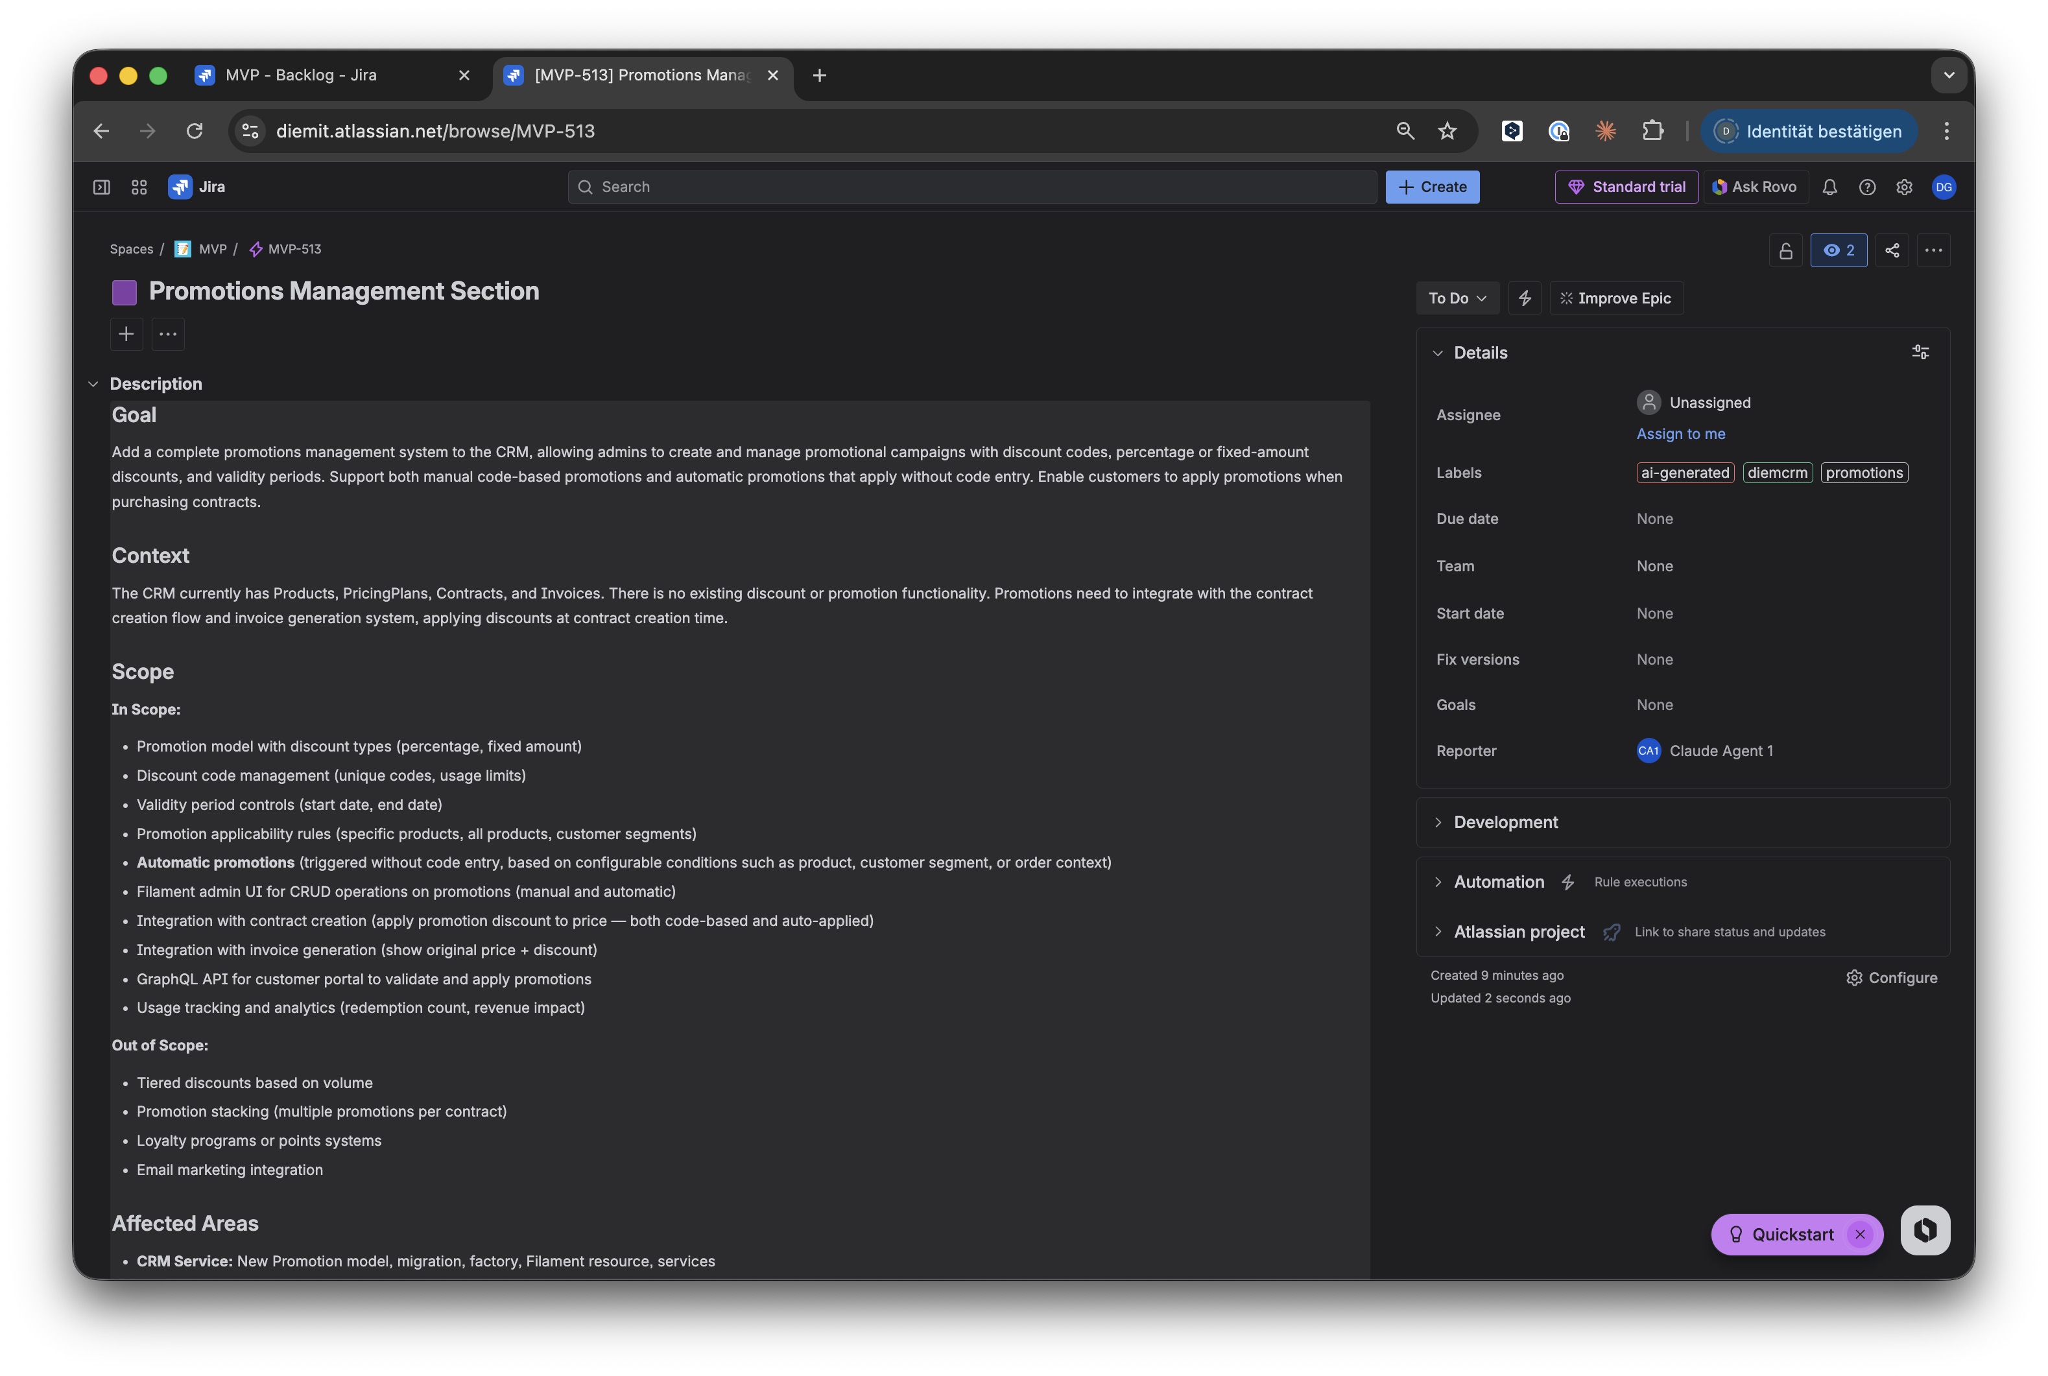
Task: Expand the Development section
Action: (x=1439, y=822)
